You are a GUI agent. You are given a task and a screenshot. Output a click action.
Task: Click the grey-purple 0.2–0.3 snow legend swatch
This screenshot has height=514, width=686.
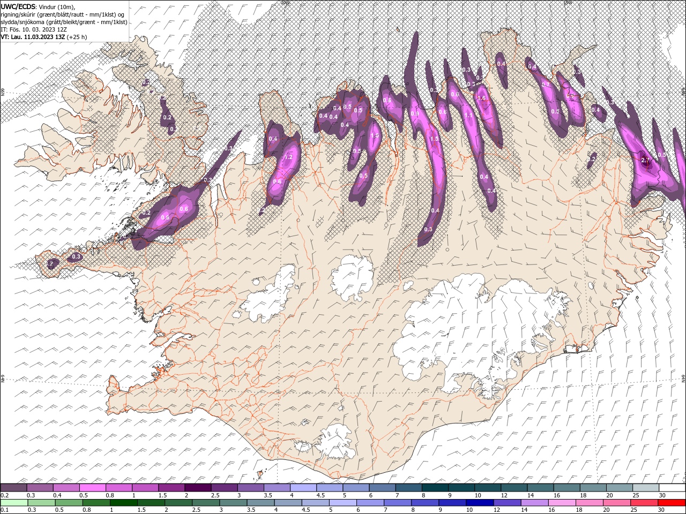(14, 488)
